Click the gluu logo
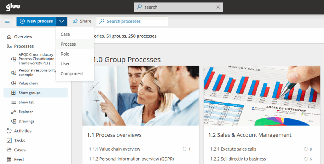Screen dimensions: 324x164 (x=13, y=7)
